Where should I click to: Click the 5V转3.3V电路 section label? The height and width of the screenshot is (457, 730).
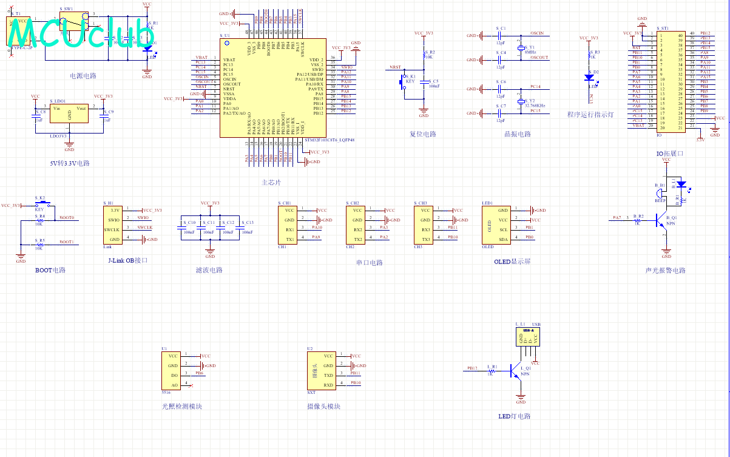[70, 163]
